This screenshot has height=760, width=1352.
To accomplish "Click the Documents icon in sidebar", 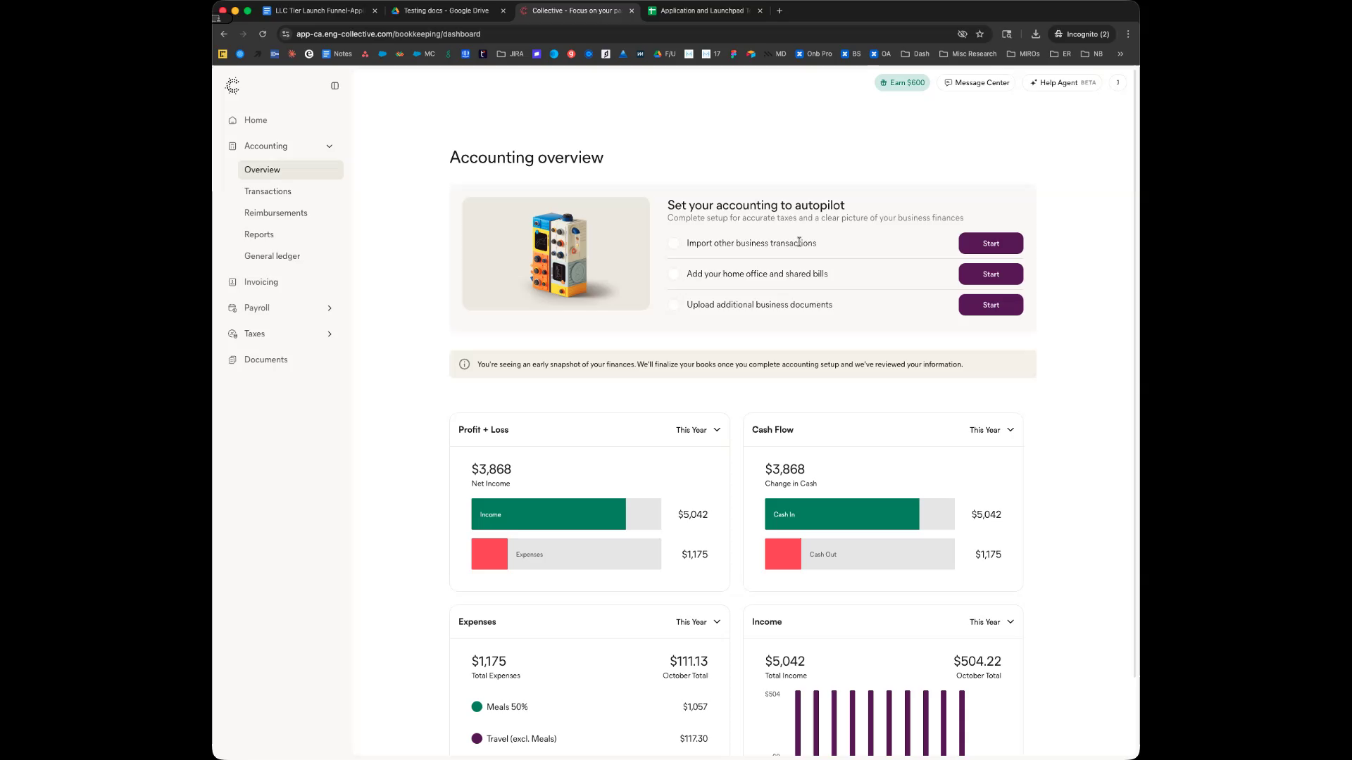I will (232, 360).
